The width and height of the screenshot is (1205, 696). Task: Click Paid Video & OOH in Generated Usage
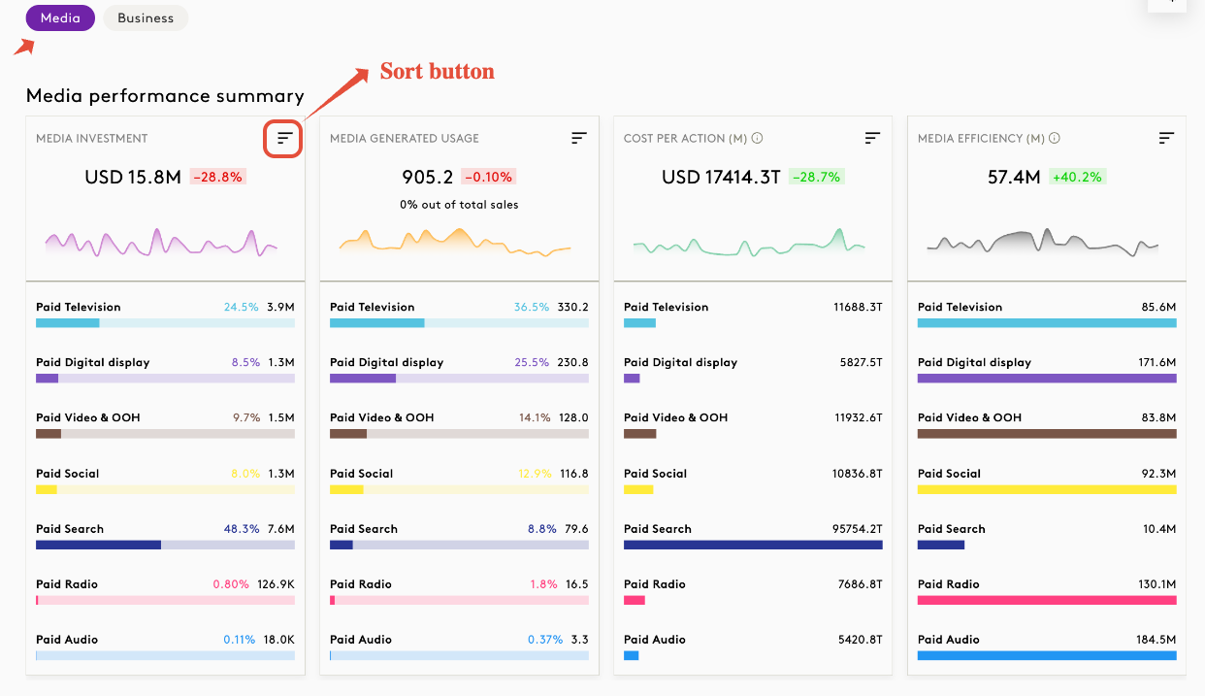click(x=382, y=418)
